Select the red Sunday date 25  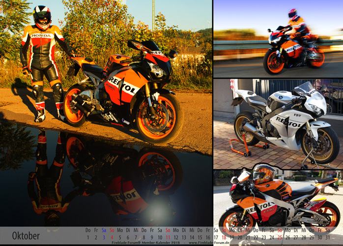click(x=280, y=238)
